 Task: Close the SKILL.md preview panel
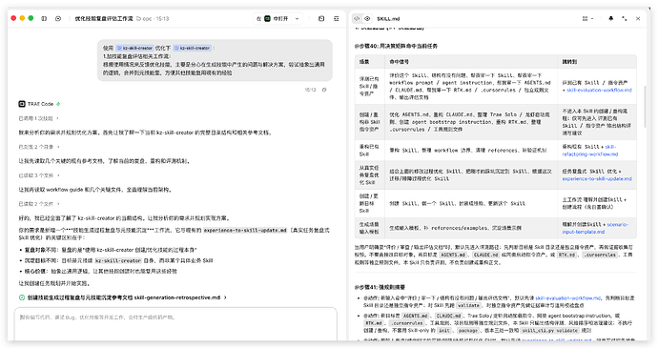pos(638,18)
